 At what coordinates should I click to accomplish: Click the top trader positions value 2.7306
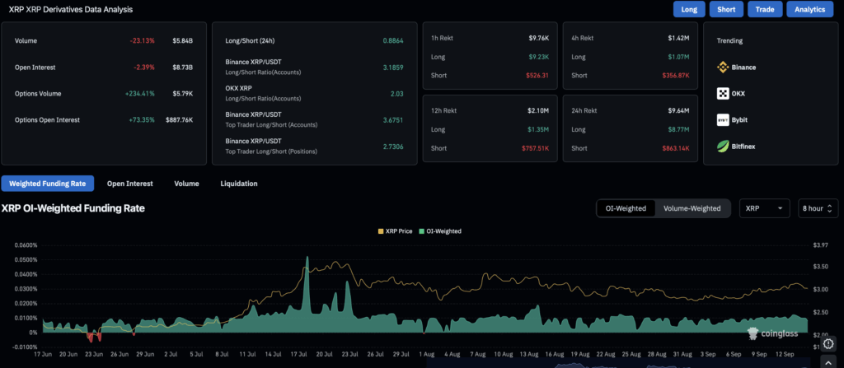point(393,147)
